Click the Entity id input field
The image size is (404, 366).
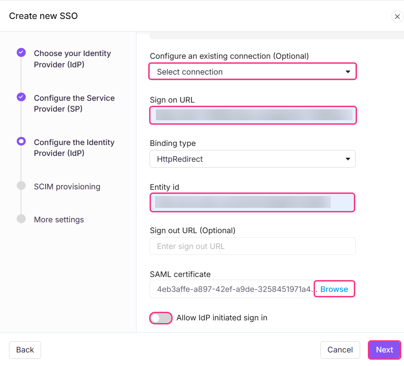[252, 202]
